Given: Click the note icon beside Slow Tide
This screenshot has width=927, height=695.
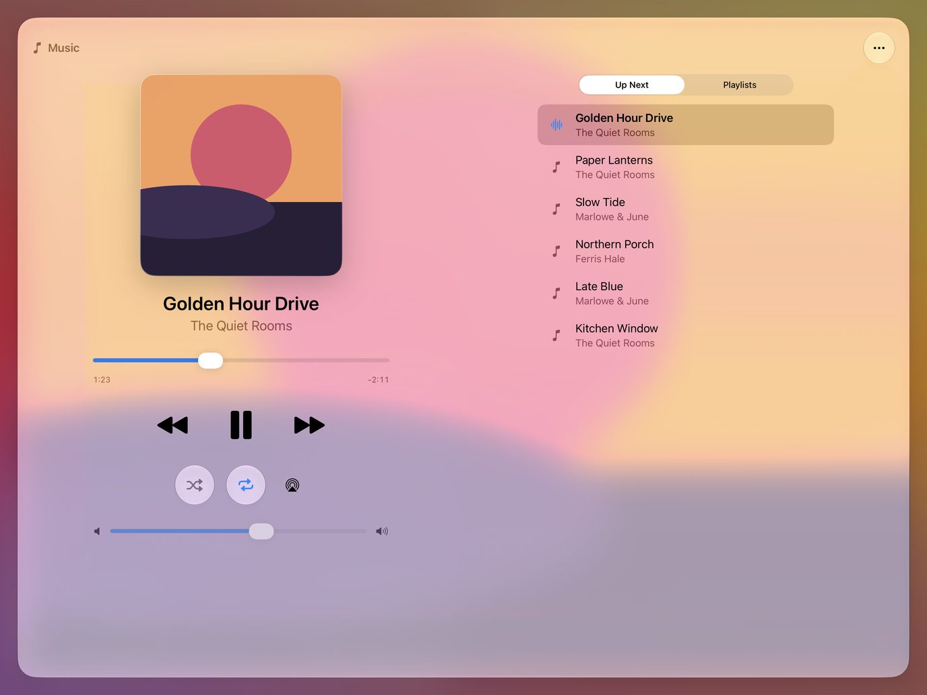Looking at the screenshot, I should point(556,209).
